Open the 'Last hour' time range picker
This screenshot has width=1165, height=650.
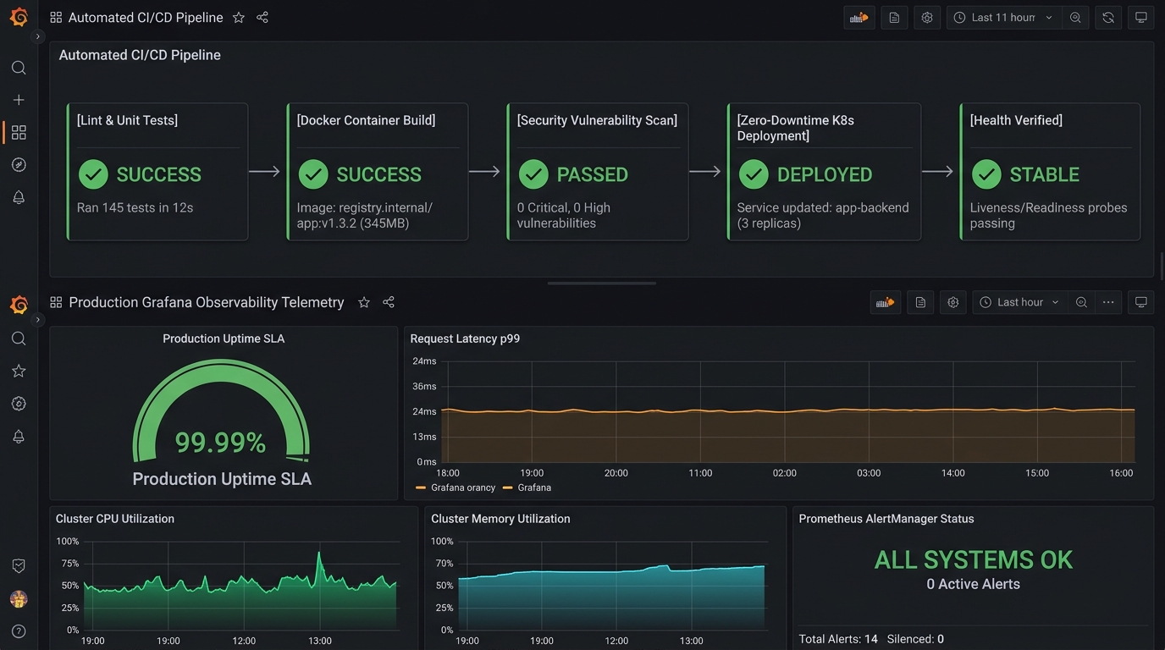click(x=1020, y=302)
